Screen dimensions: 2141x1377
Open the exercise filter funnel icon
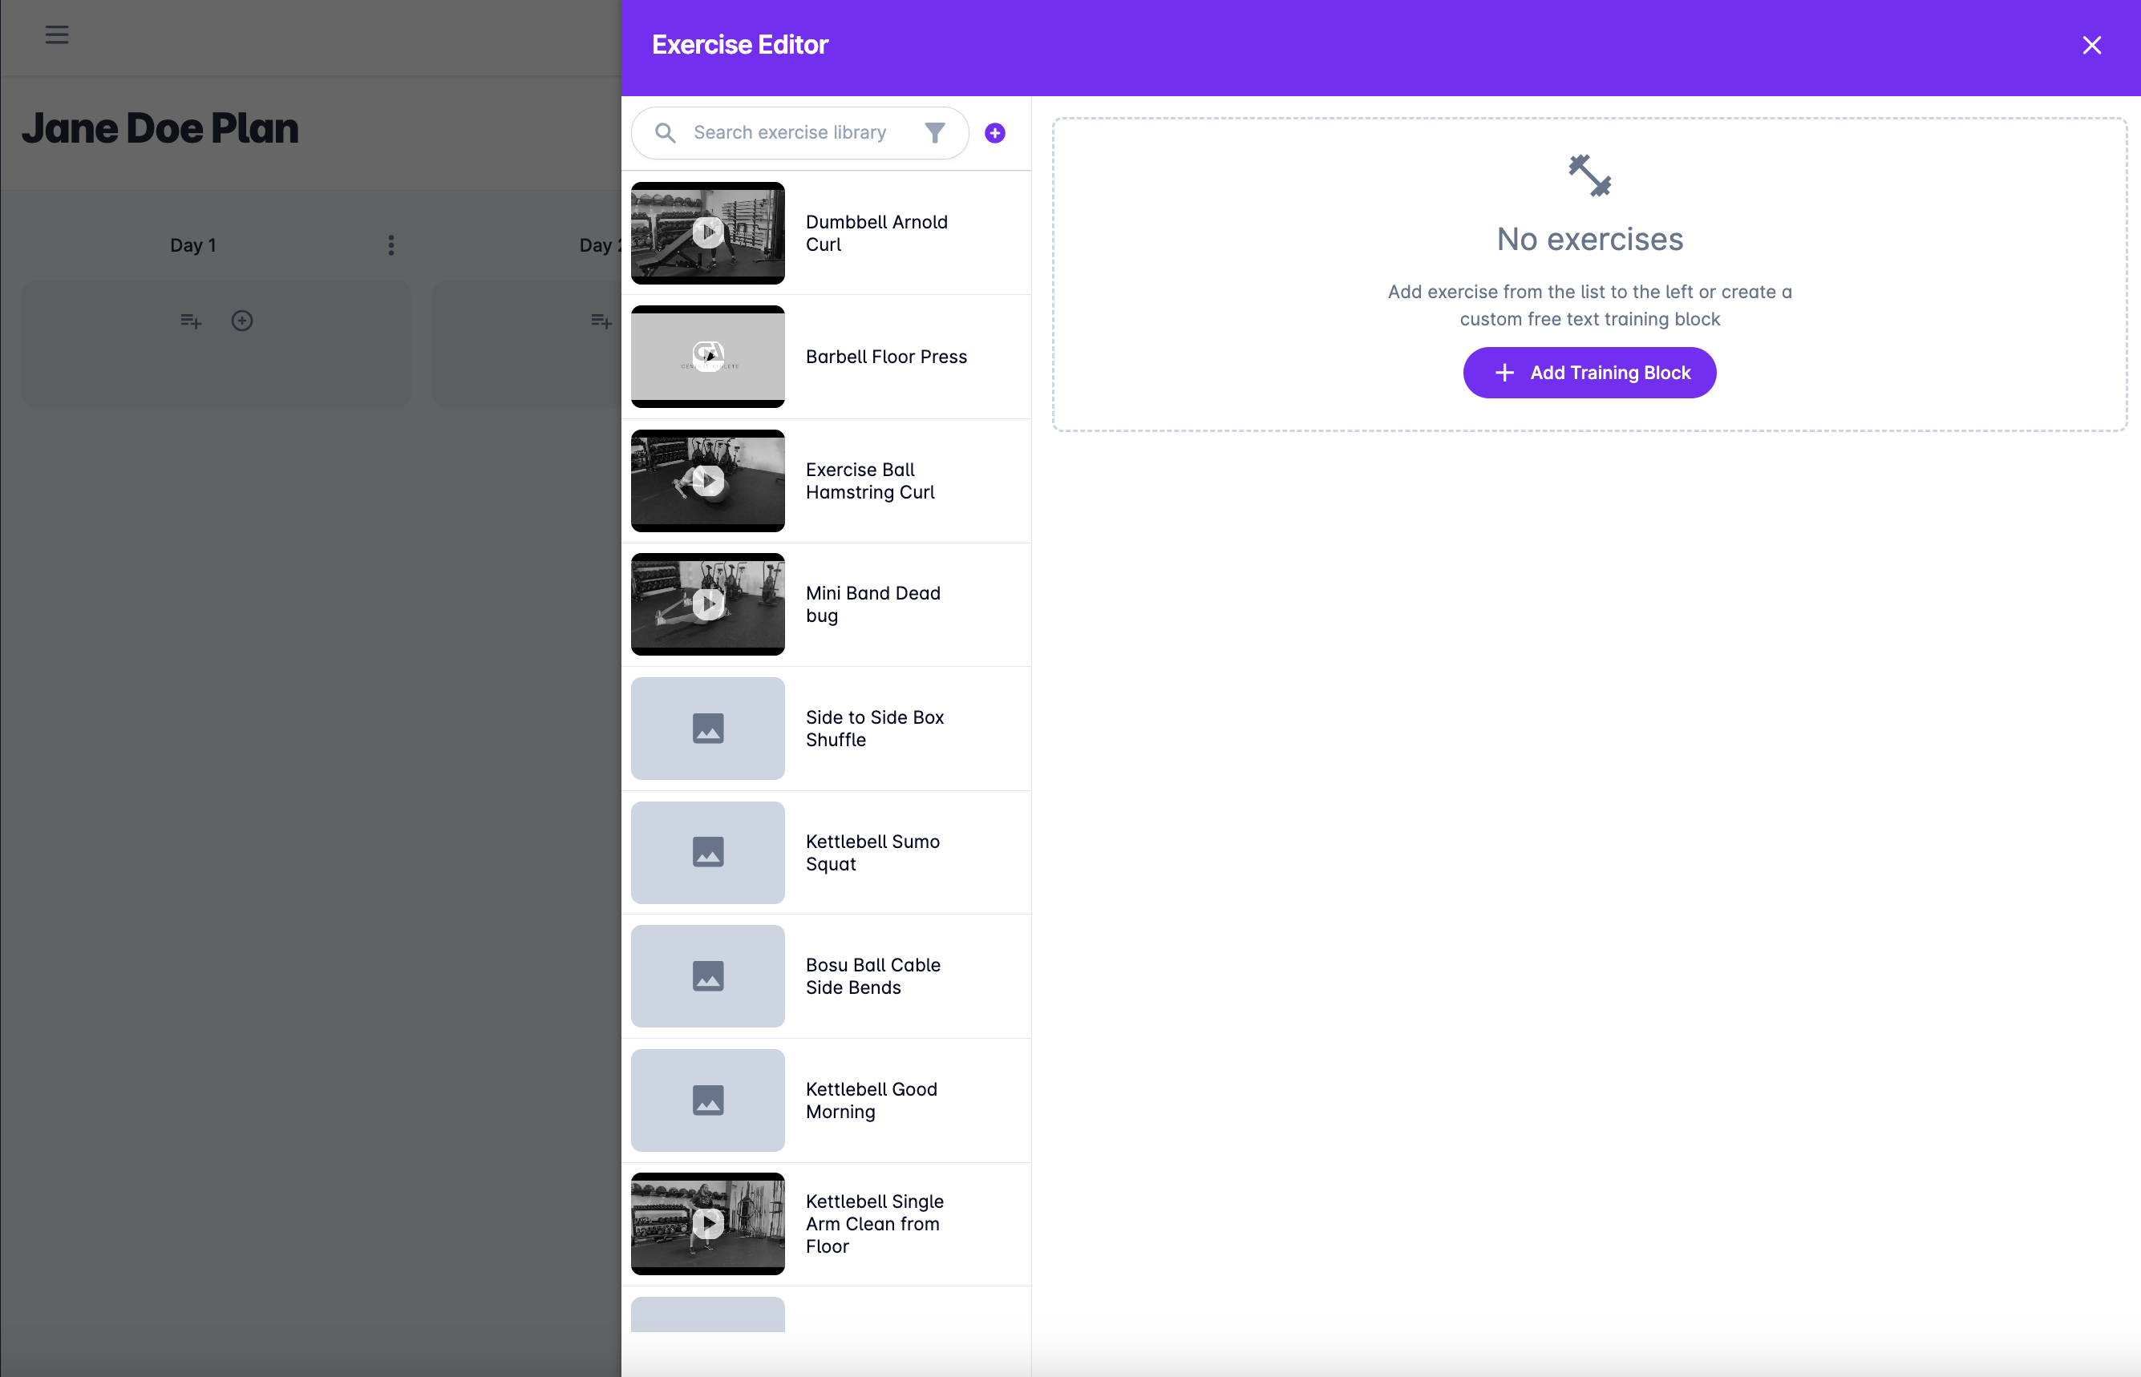(x=934, y=132)
